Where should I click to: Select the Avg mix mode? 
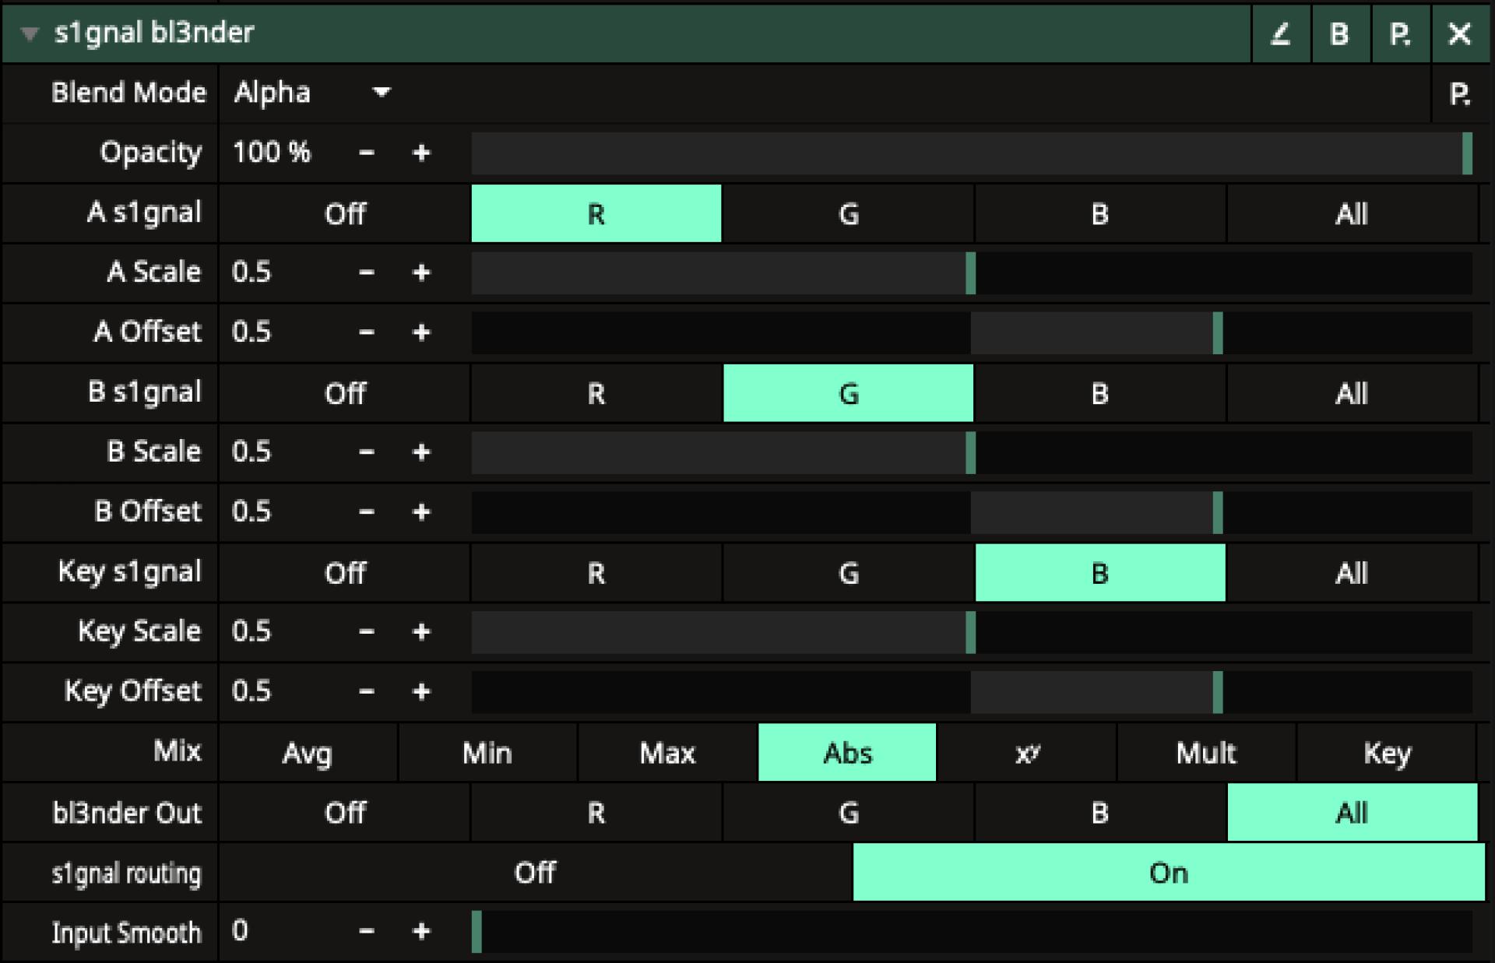point(308,753)
